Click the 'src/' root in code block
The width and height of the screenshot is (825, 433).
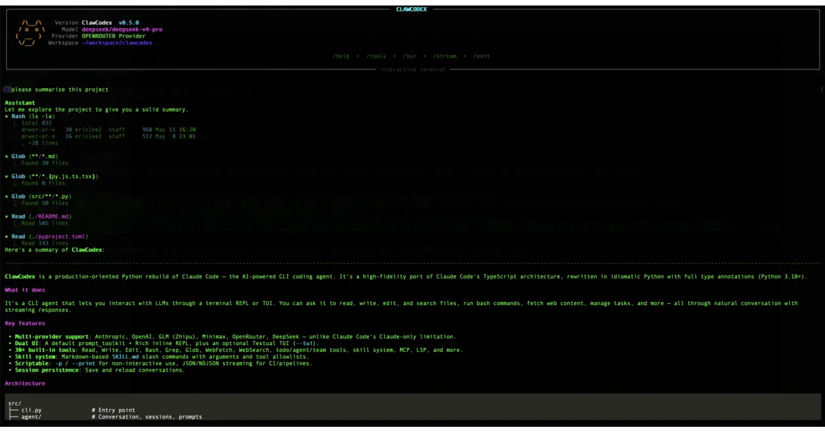(14, 403)
